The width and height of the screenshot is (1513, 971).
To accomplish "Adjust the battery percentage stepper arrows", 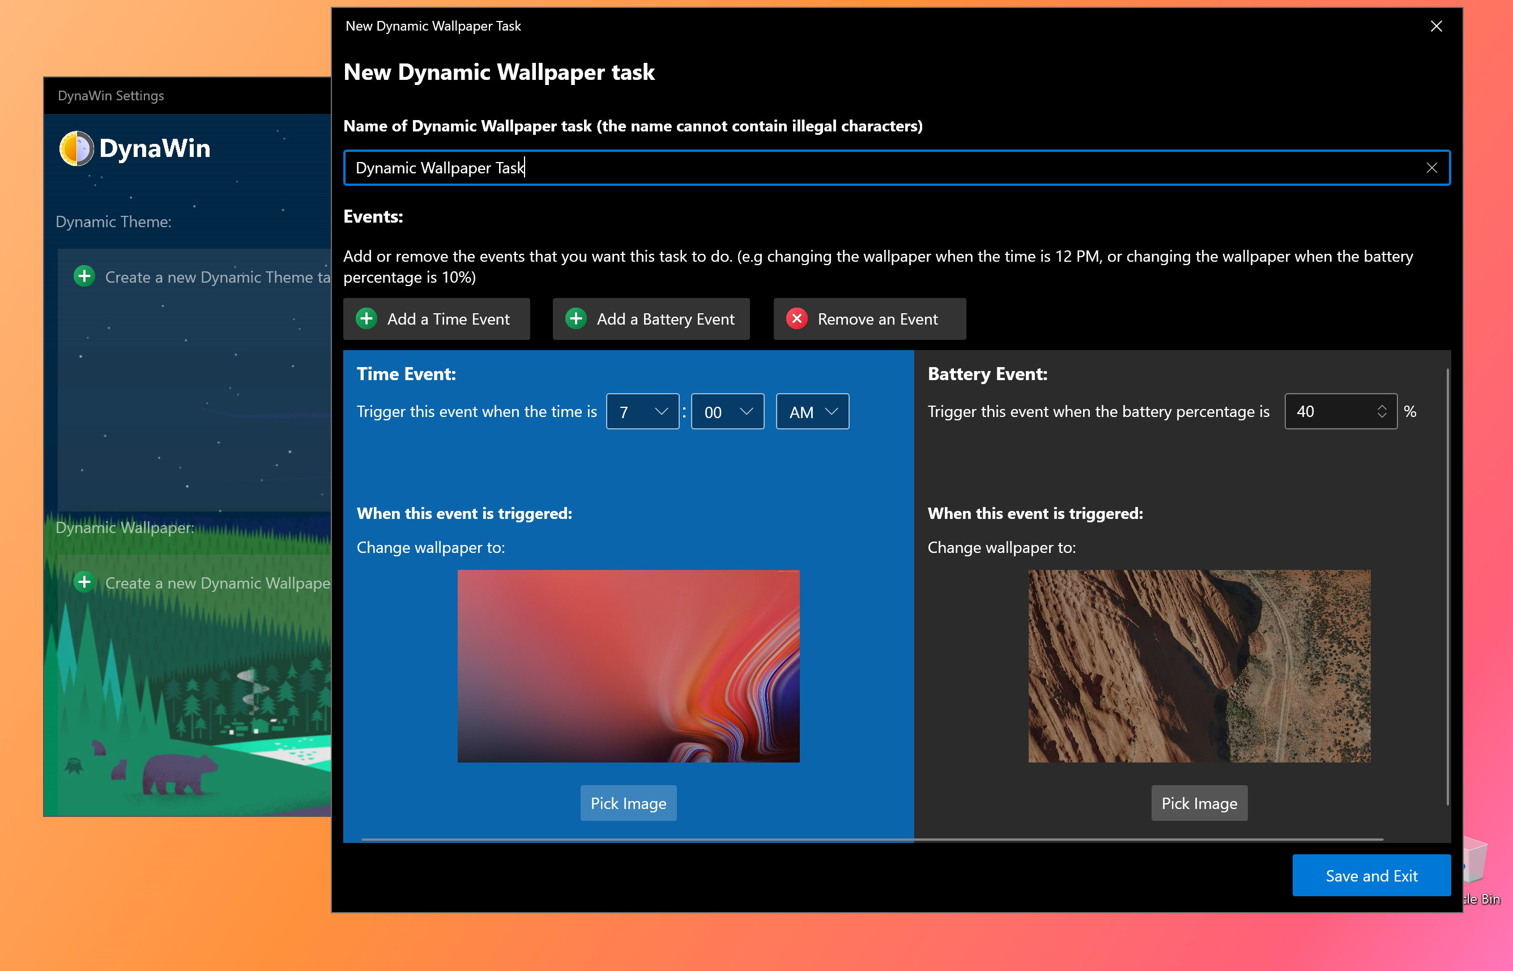I will [1381, 412].
